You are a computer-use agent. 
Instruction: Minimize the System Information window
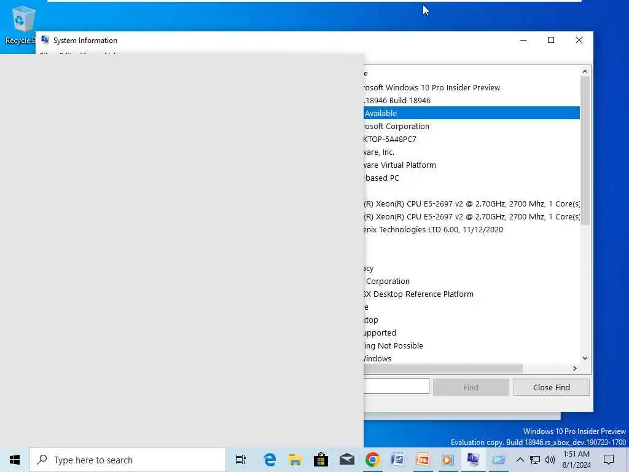point(523,40)
